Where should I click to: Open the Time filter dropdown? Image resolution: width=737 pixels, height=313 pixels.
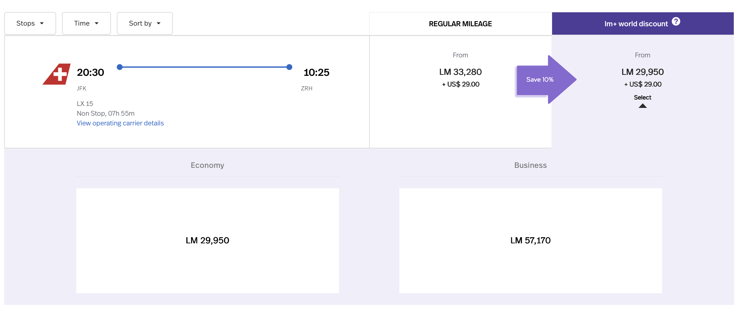(86, 23)
